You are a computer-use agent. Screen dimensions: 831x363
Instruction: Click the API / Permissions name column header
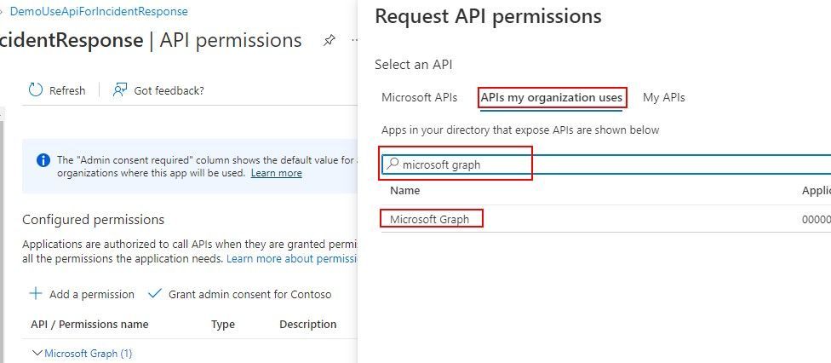89,325
